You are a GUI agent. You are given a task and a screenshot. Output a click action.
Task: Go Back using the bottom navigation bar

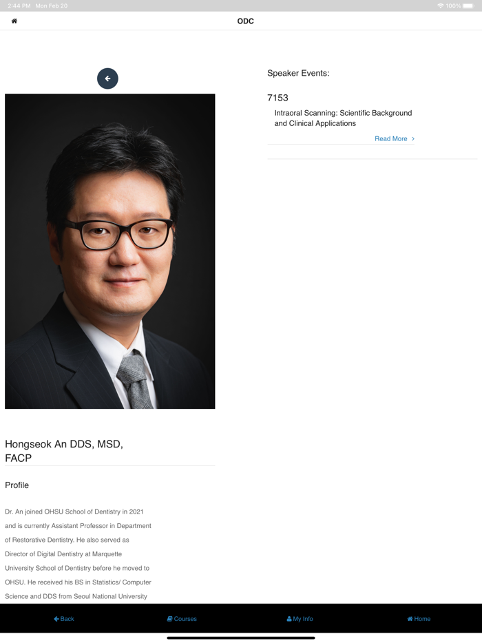(63, 618)
